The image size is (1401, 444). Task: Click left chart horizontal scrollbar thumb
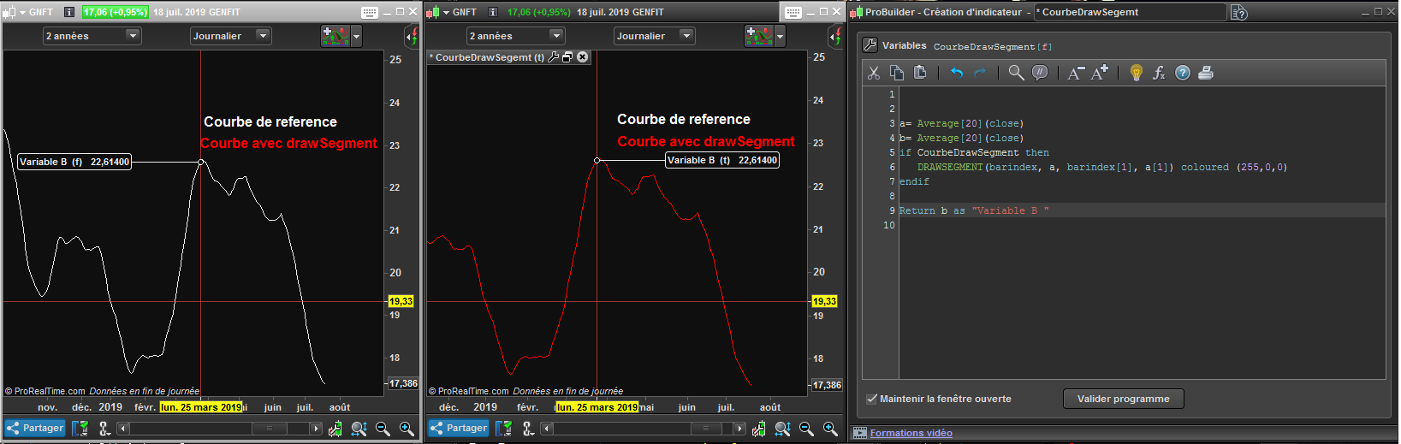269,429
